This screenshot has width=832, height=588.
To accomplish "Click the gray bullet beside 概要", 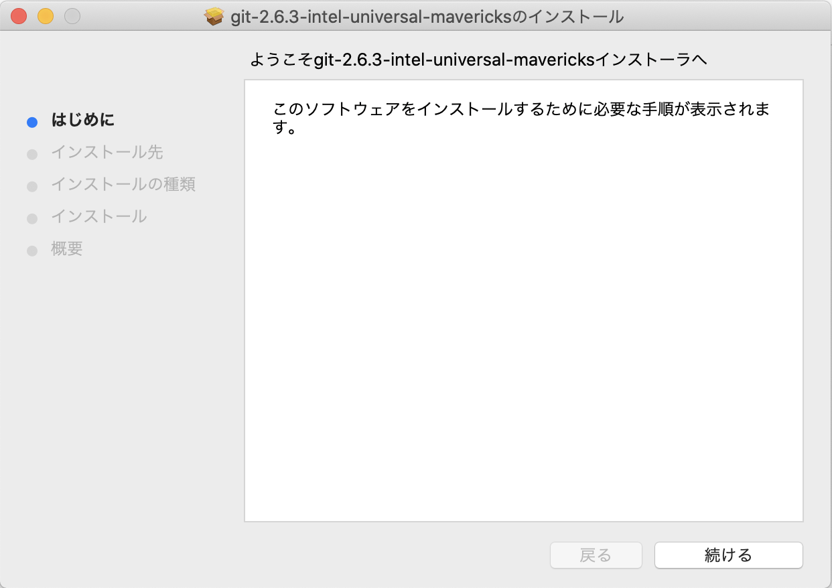I will pos(31,251).
